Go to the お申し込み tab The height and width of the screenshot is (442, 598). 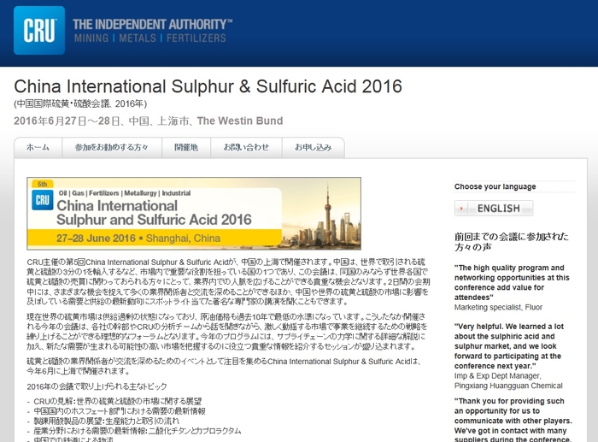314,147
